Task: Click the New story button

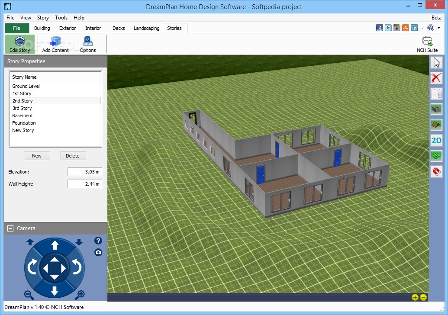Action: click(36, 156)
